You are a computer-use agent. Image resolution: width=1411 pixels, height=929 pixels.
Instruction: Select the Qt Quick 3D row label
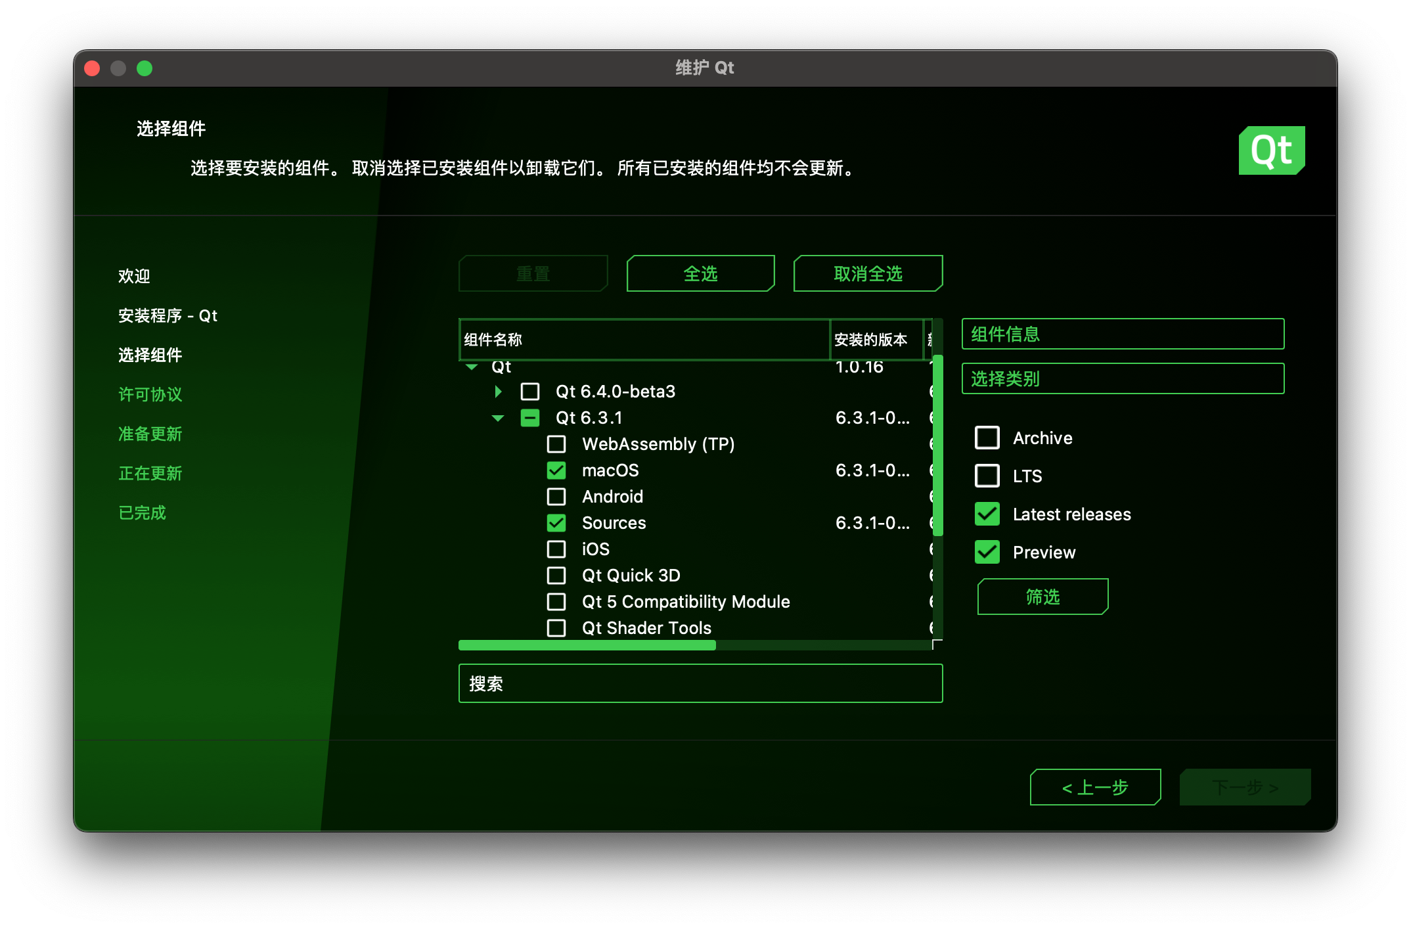(631, 576)
